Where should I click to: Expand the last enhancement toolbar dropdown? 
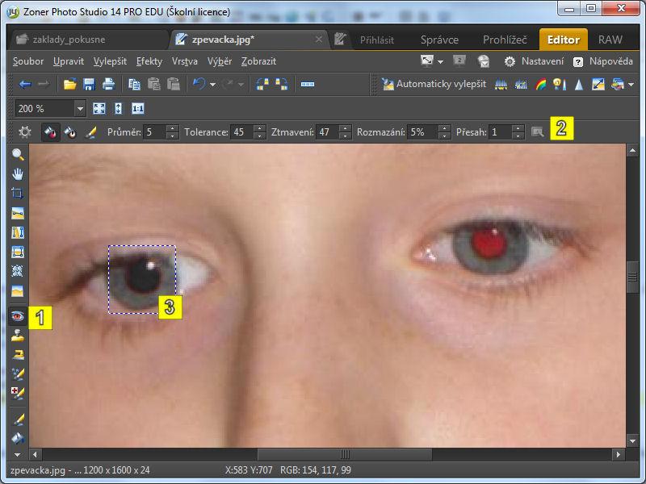coord(631,85)
